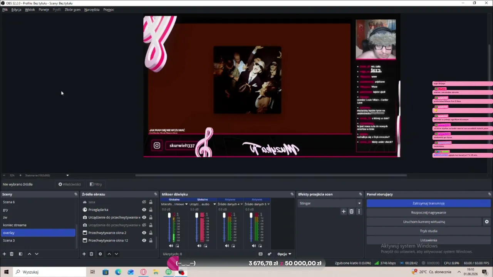Open Źródło danych 4 channel options arrow
Image resolution: width=493 pixels, height=277 pixels.
pyautogui.click(x=241, y=204)
